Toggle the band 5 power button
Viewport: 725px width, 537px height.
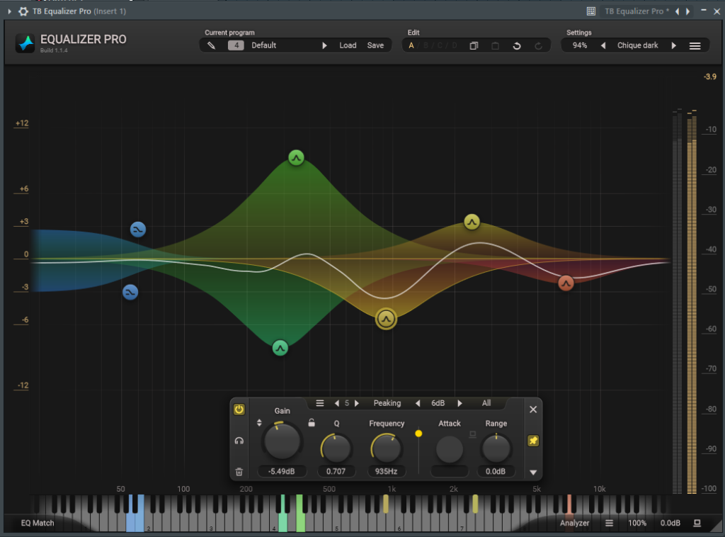click(239, 409)
